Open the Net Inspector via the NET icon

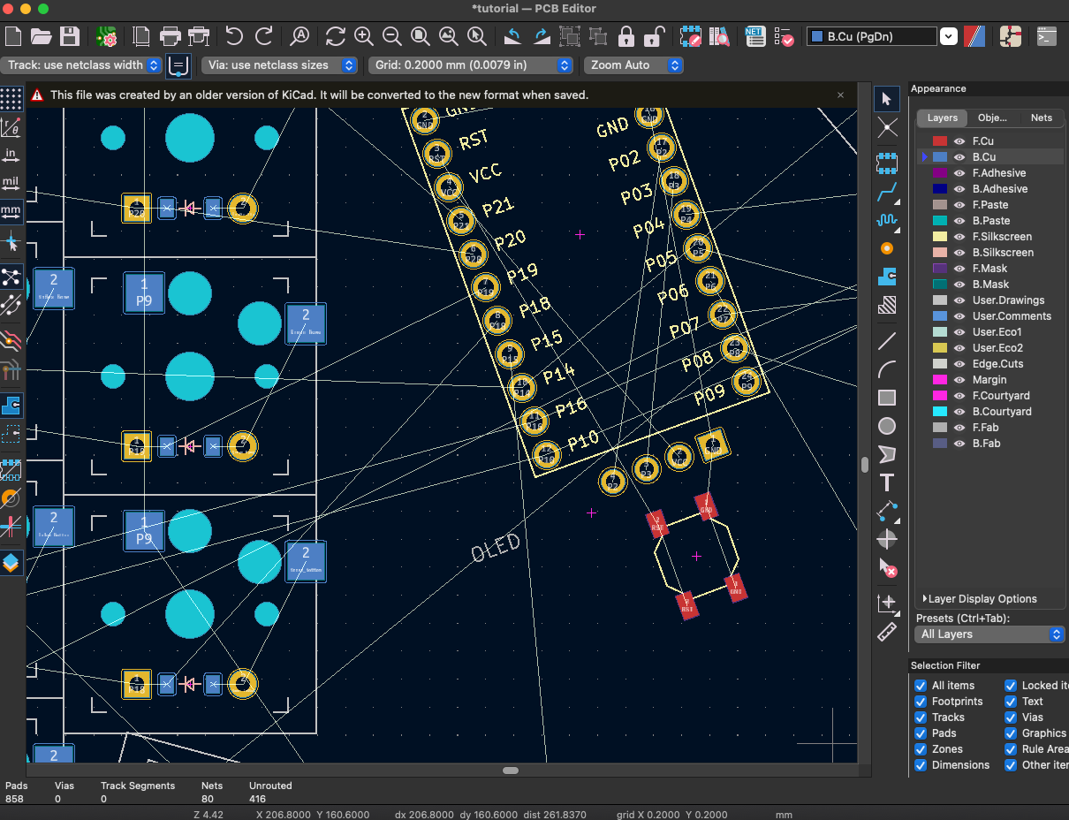click(755, 36)
